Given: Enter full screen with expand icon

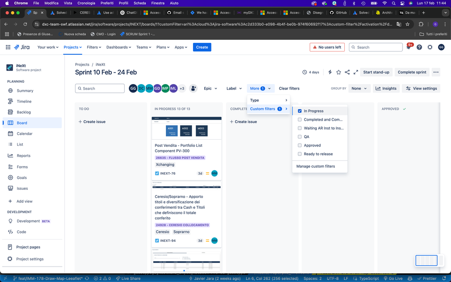Looking at the screenshot, I should (356, 72).
